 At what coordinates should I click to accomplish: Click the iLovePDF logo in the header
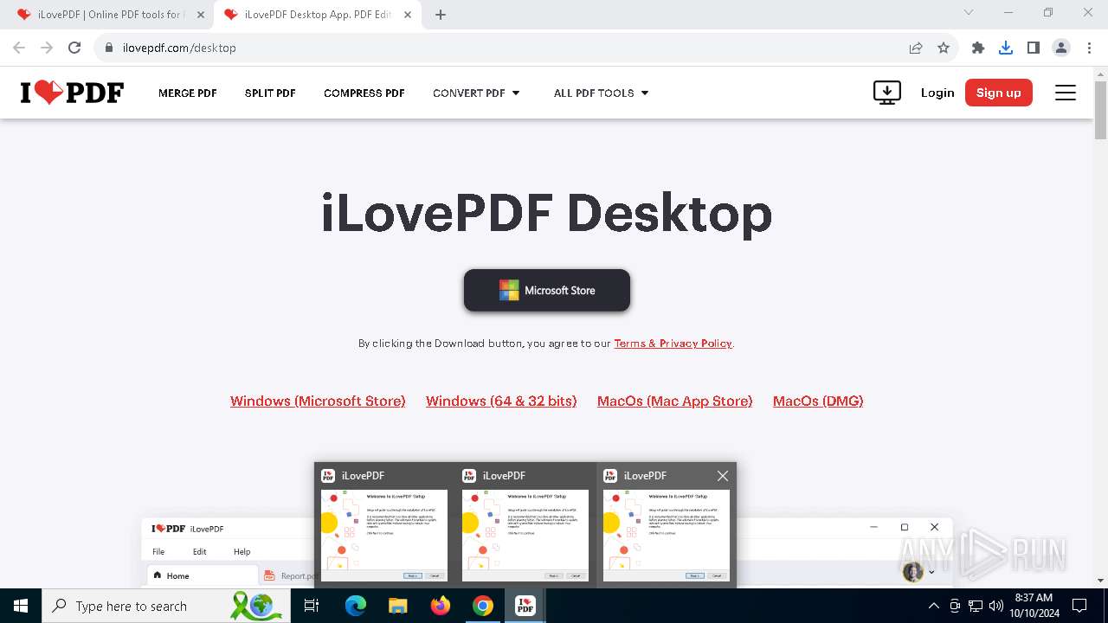tap(72, 93)
